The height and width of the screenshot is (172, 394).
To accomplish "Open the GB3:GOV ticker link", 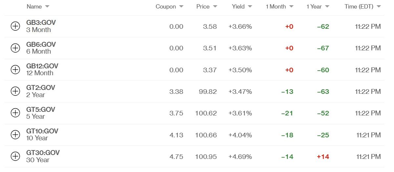I will (41, 23).
